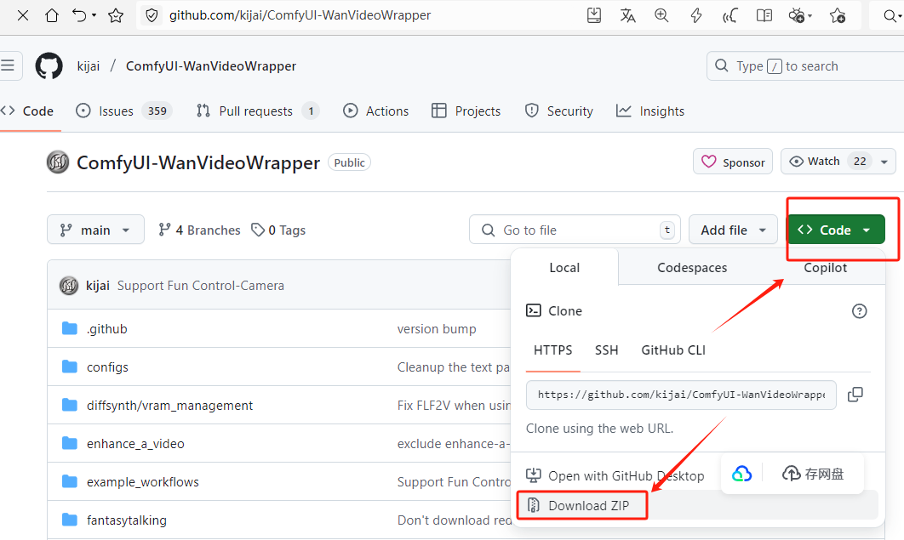Click the configs folder icon
Viewport: 904px width, 540px height.
point(70,367)
